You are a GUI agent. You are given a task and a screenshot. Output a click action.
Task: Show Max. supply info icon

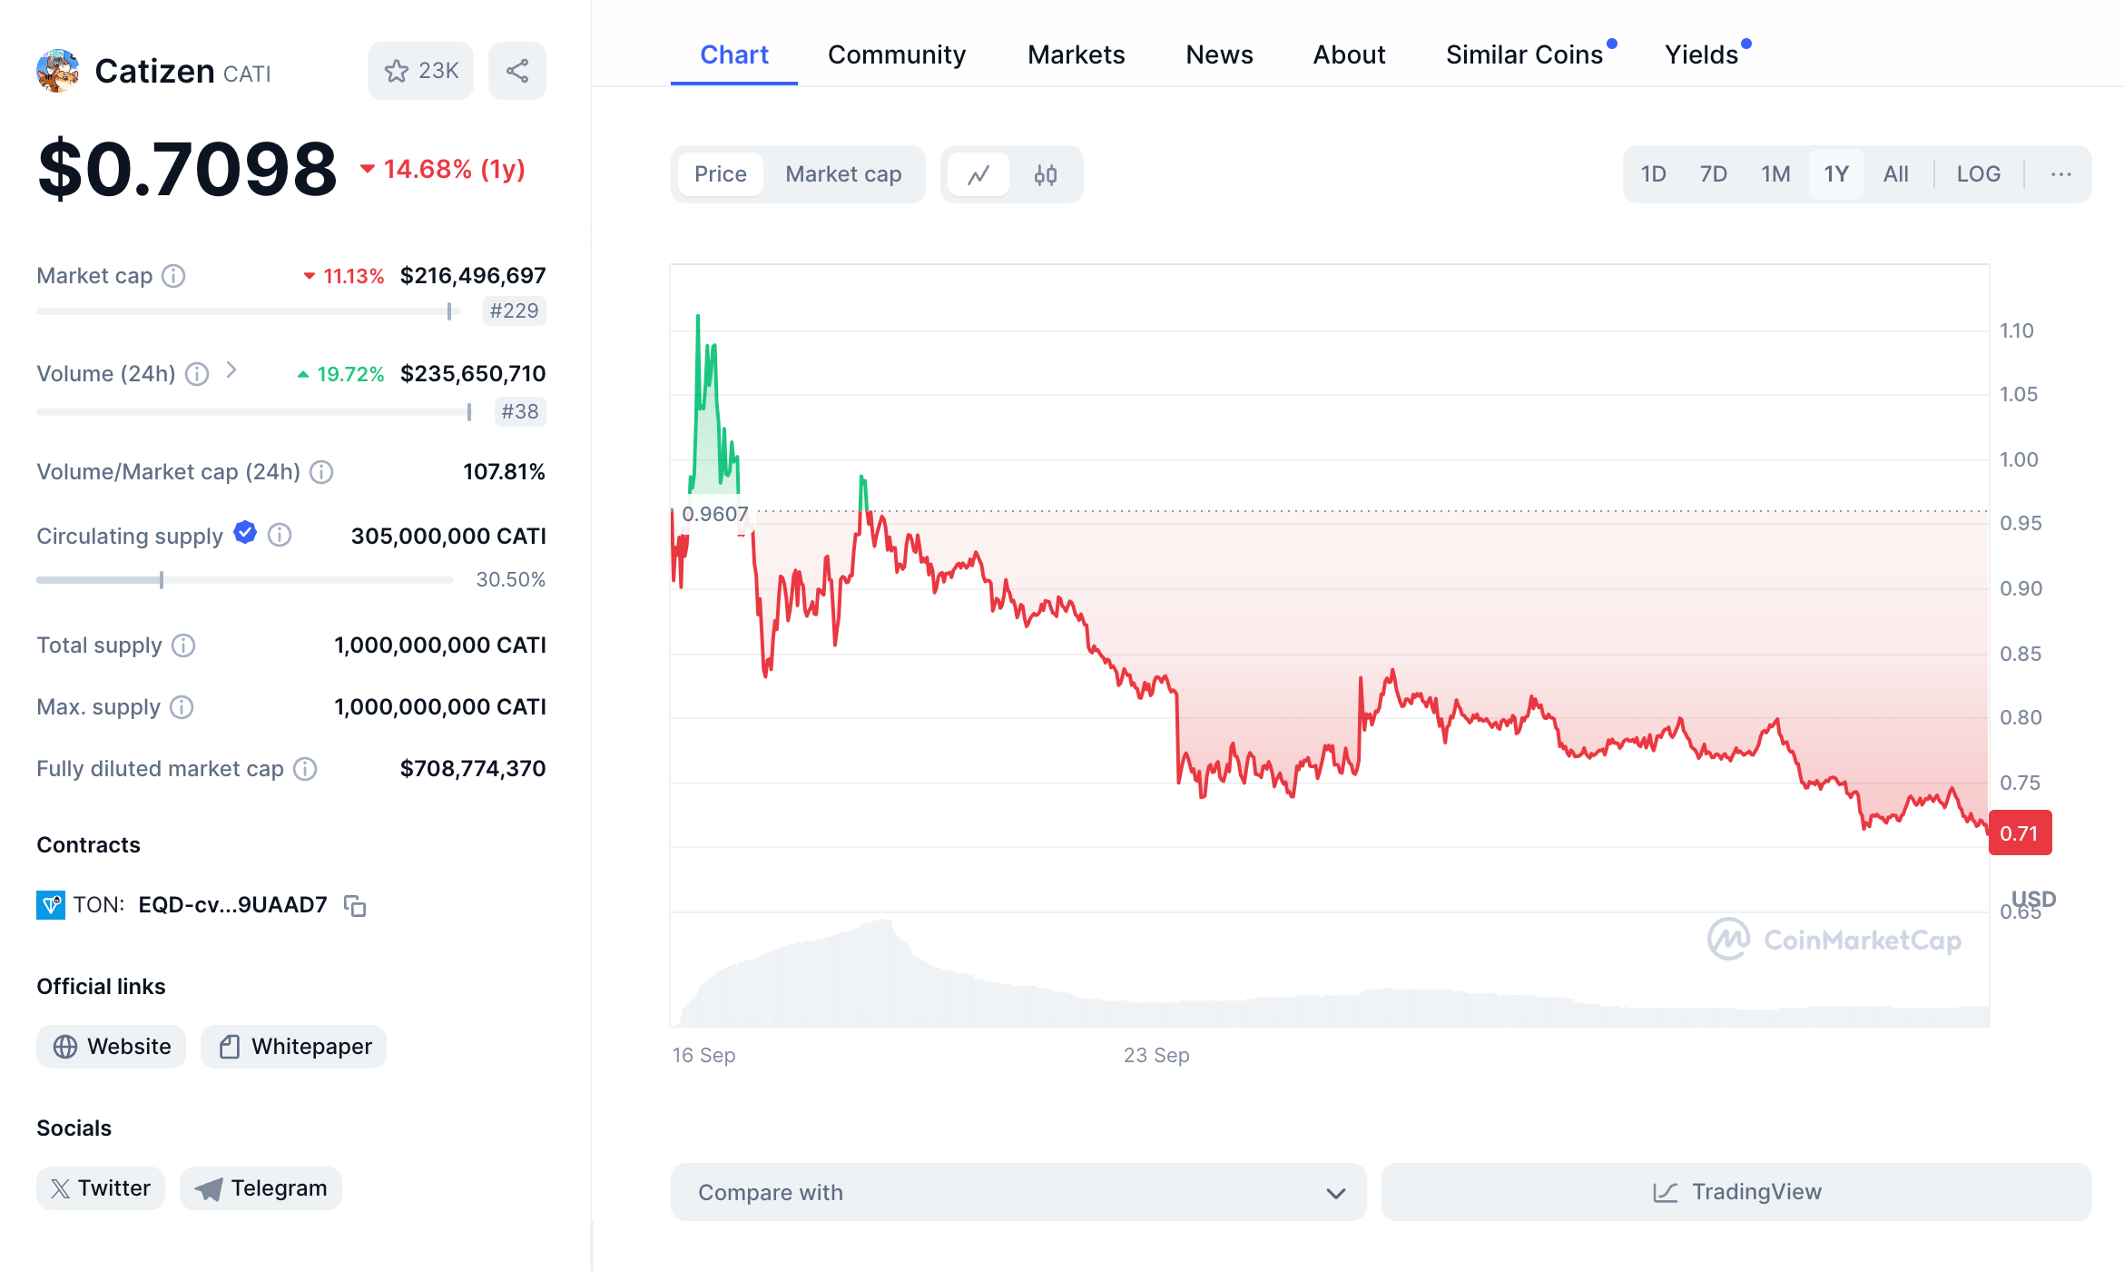[182, 707]
